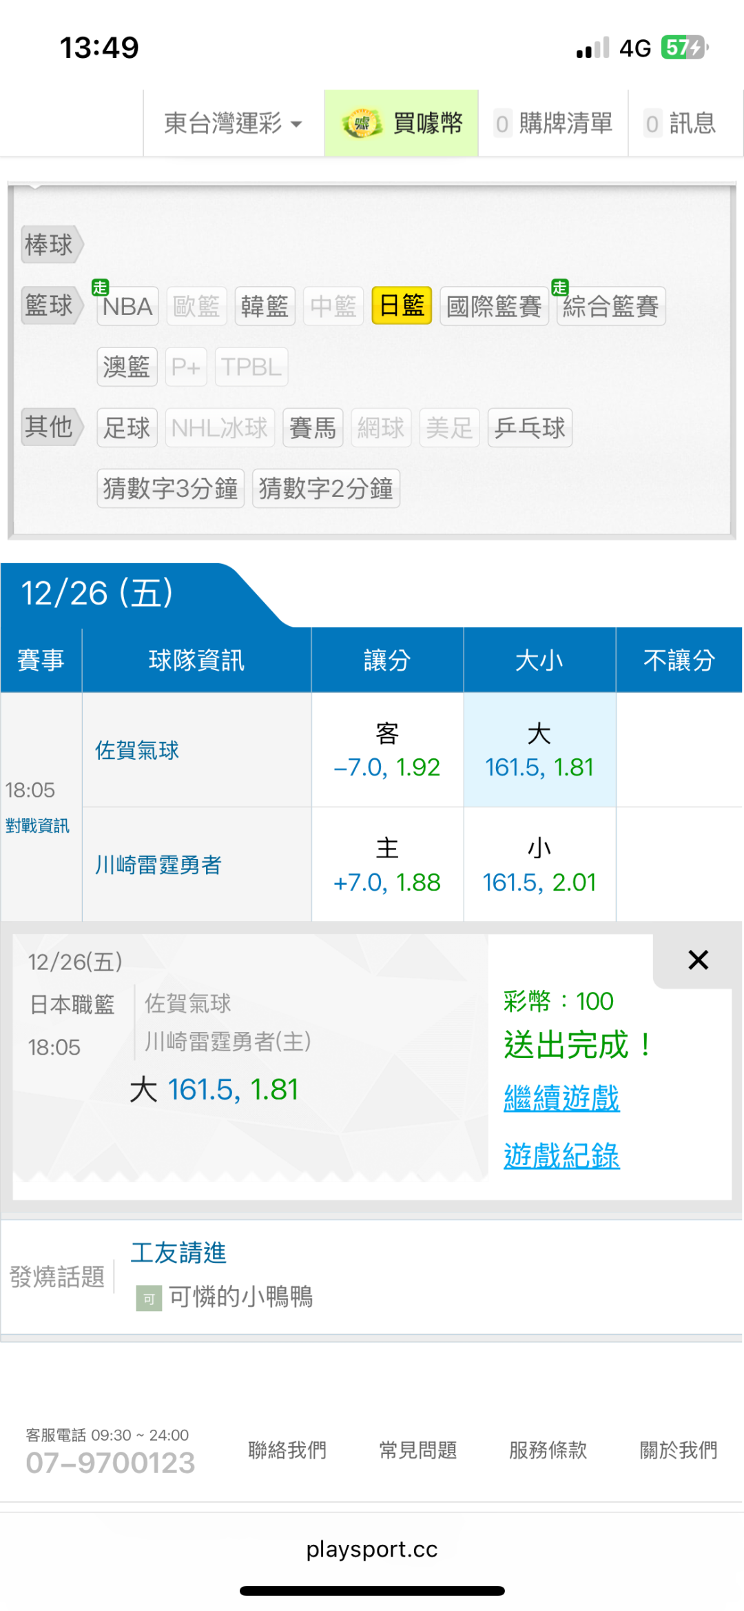Select the NBA league tab
Screen dimensions: 744x1611
127,306
